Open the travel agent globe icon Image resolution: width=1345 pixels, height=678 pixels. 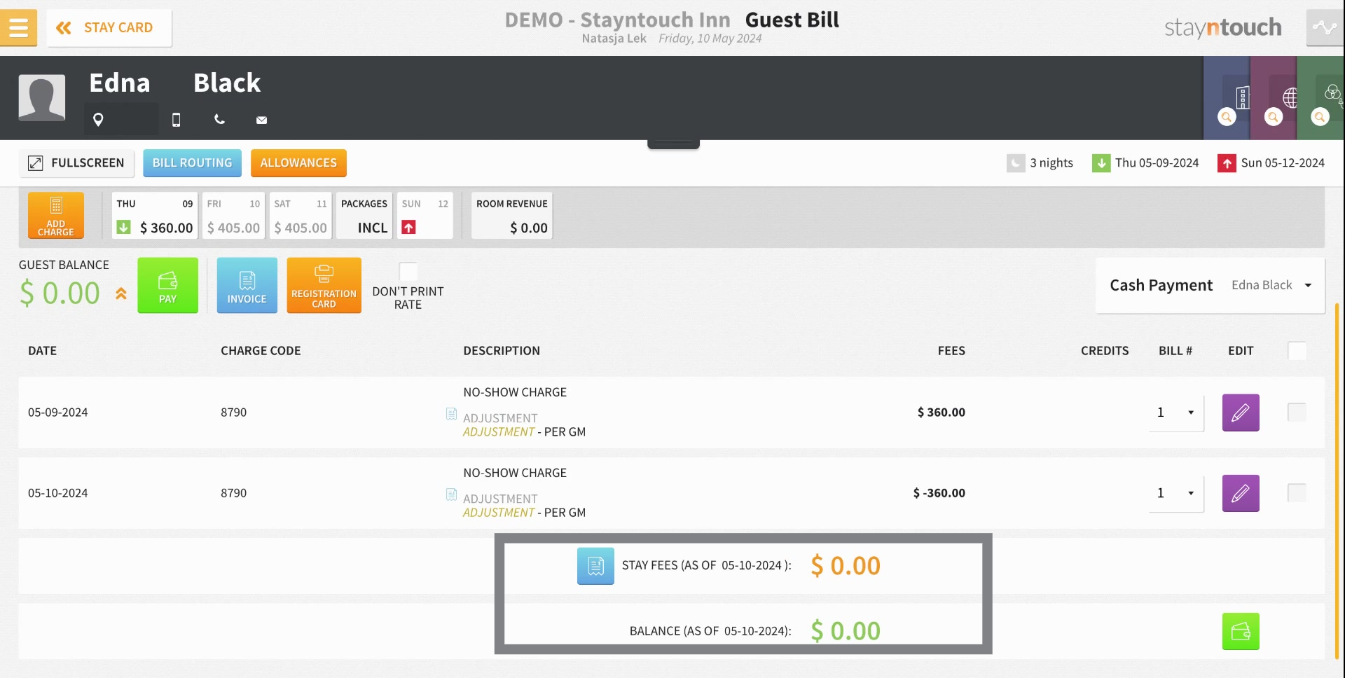point(1290,97)
